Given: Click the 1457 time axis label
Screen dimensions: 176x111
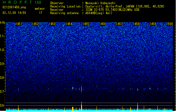Looking at the screenshot, I should [x=119, y=24].
